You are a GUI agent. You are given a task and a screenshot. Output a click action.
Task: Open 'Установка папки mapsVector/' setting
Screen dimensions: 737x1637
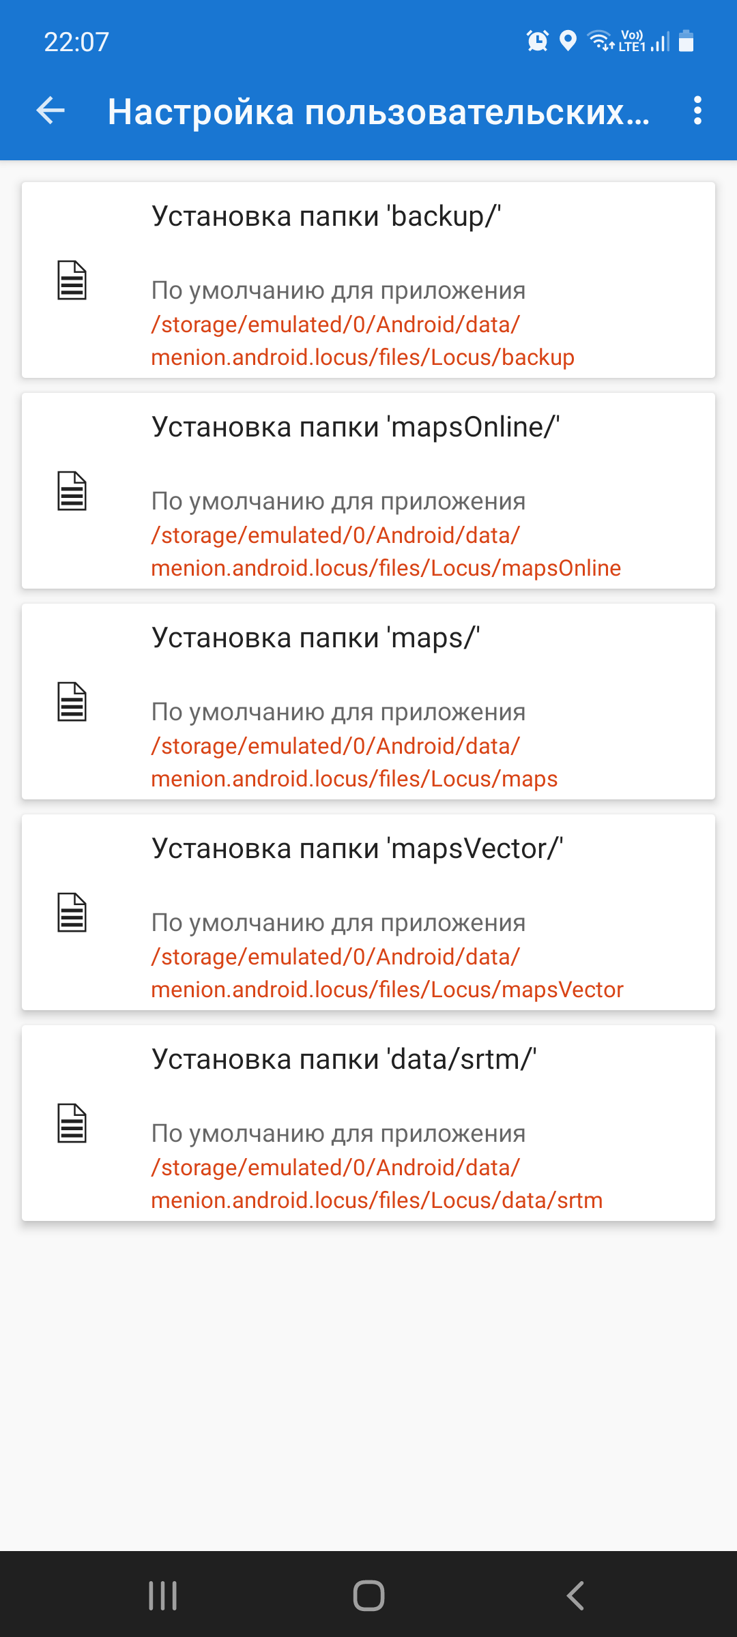(357, 849)
